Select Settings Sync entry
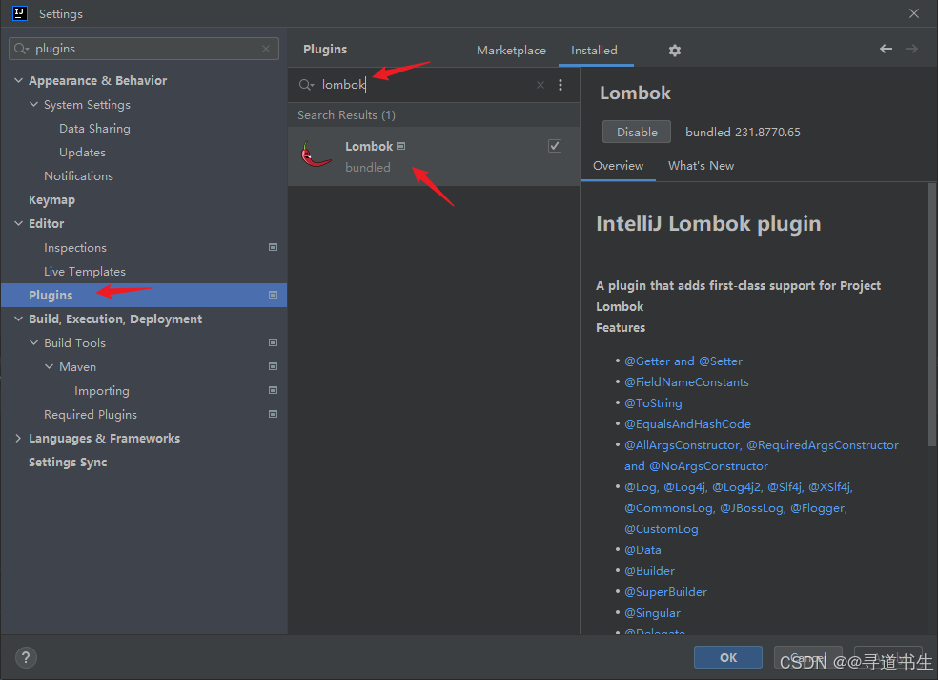The height and width of the screenshot is (680, 938). [68, 463]
